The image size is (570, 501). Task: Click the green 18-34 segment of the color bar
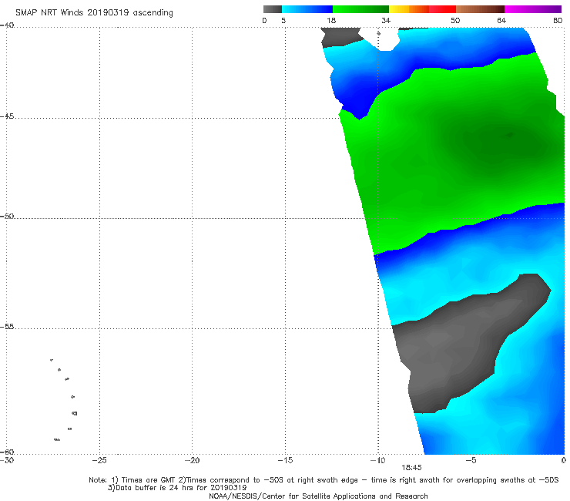(x=360, y=9)
